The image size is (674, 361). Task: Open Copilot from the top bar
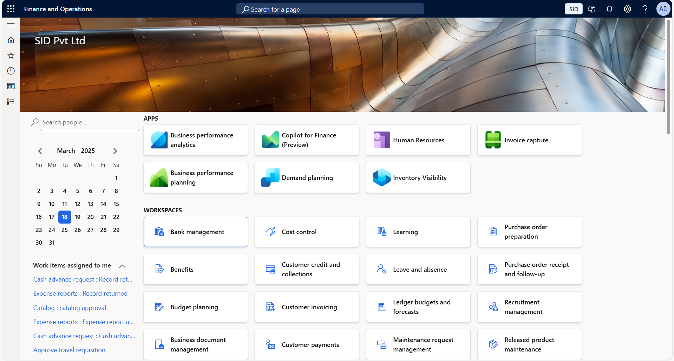(x=591, y=9)
